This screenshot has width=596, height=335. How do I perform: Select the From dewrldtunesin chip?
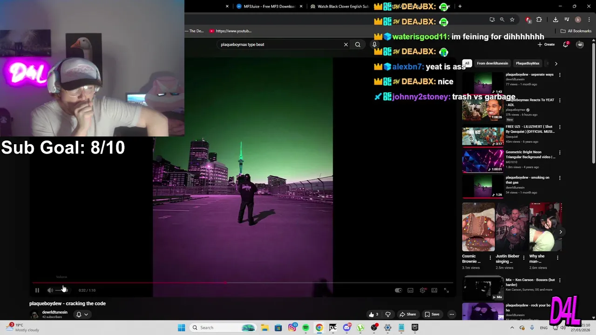pos(492,63)
